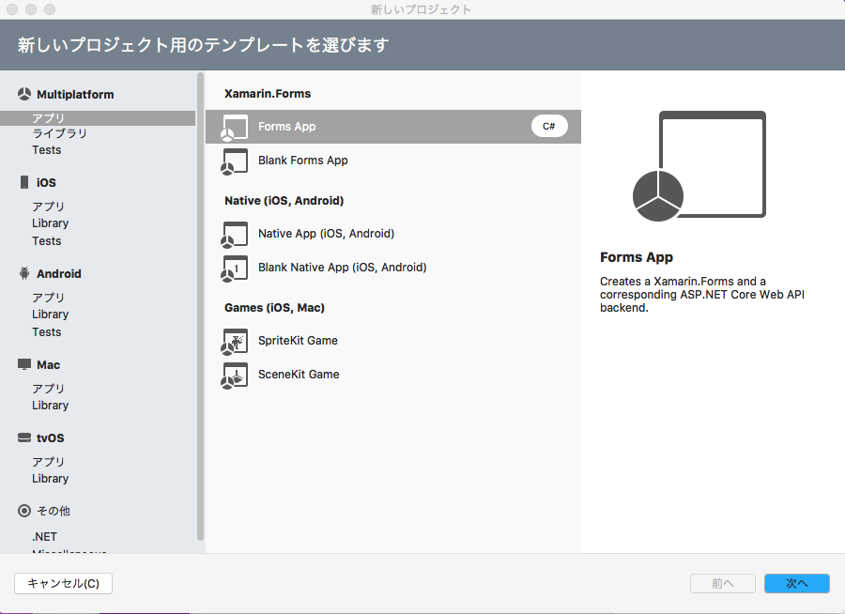Choose the Blank Forms App label
The height and width of the screenshot is (614, 845).
[303, 161]
